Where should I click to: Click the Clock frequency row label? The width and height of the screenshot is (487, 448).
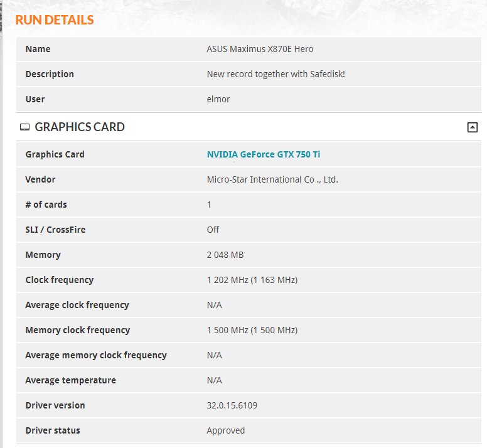[60, 280]
